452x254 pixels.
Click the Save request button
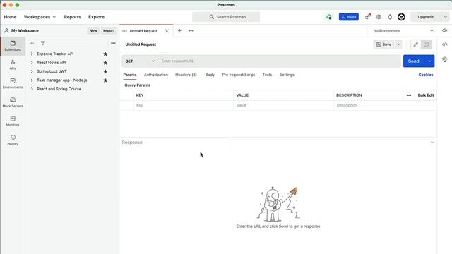click(x=384, y=44)
